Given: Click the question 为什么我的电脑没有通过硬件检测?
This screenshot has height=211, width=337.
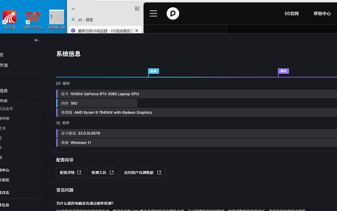Looking at the screenshot, I should point(84,203).
